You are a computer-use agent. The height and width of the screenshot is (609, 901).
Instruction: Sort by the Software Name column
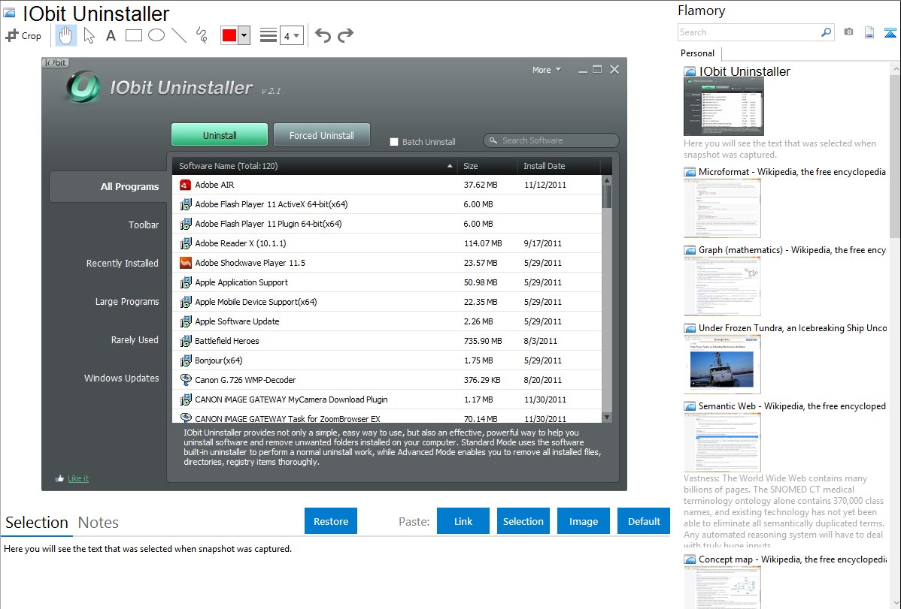coord(314,166)
